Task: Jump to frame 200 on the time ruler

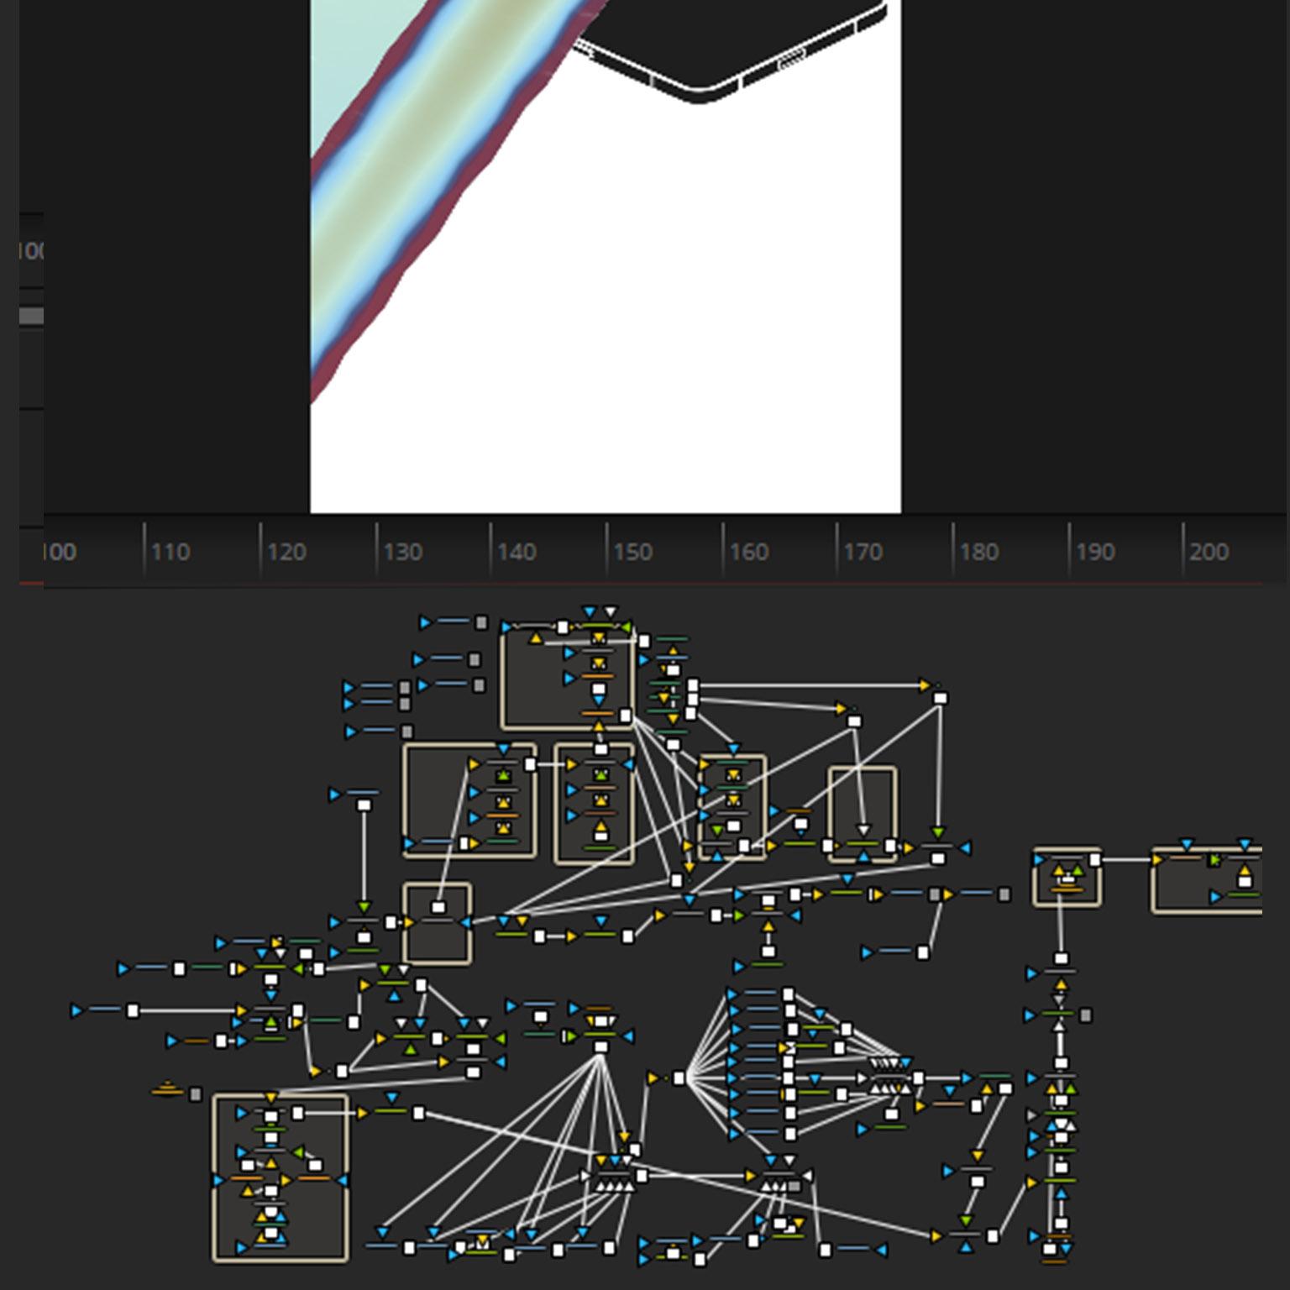Action: (x=1209, y=552)
